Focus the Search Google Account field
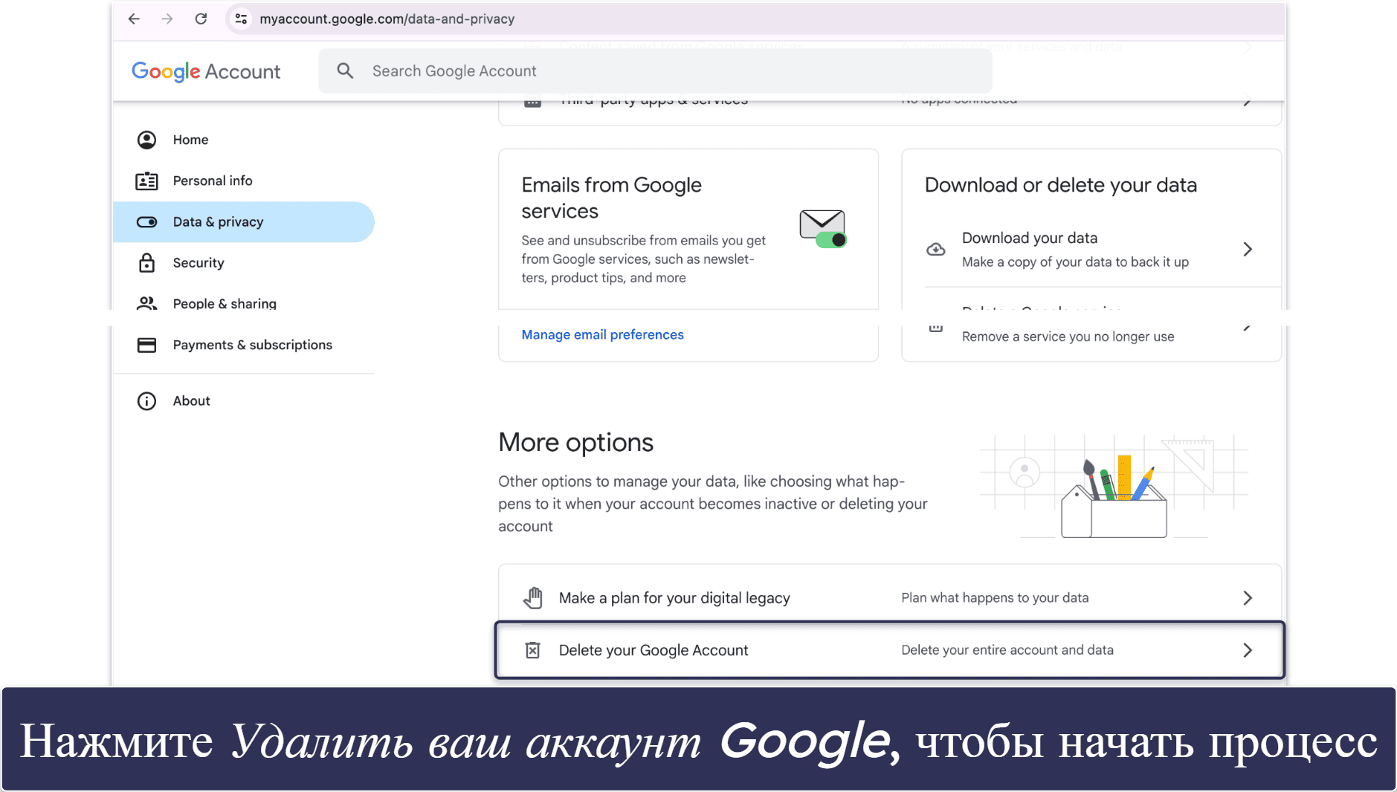This screenshot has width=1397, height=792. coord(655,71)
